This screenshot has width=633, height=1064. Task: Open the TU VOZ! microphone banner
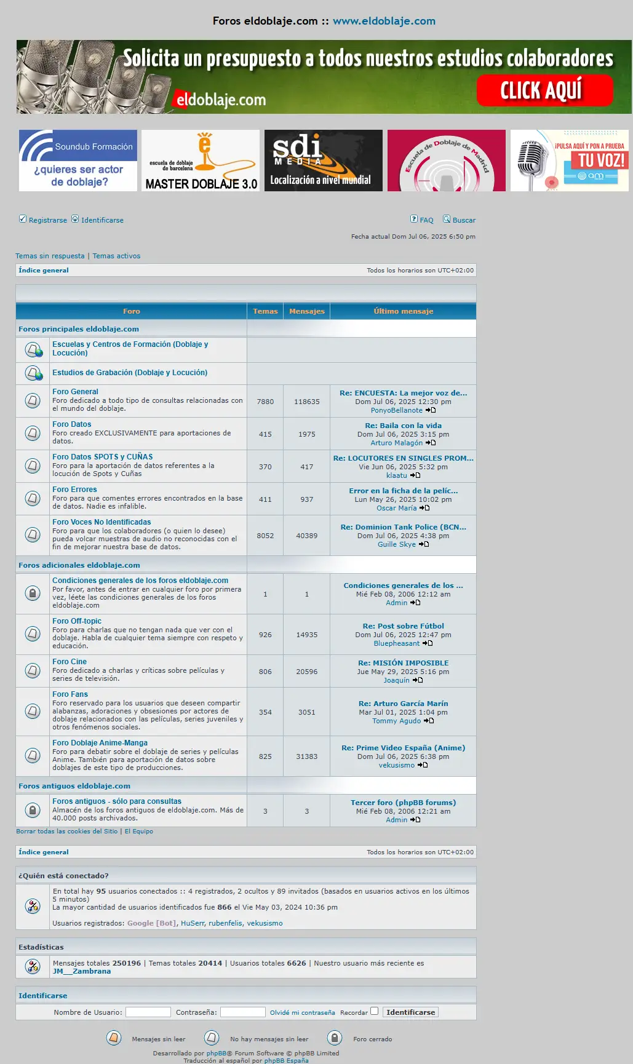(570, 161)
